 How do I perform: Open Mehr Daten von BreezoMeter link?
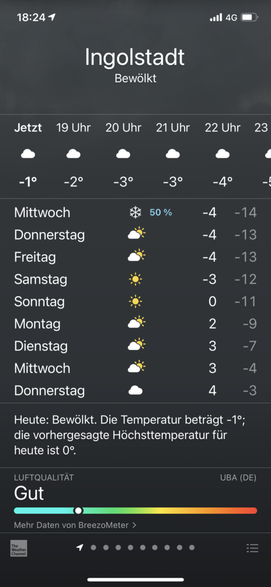75,525
